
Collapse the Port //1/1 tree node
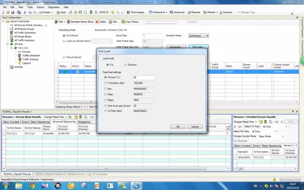pyautogui.click(x=11, y=48)
